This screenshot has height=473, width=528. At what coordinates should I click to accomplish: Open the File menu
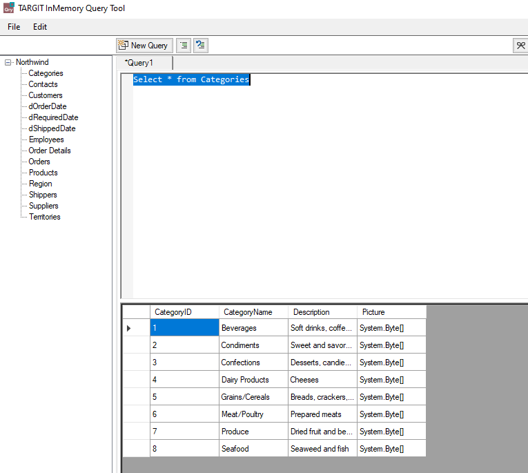tap(14, 27)
